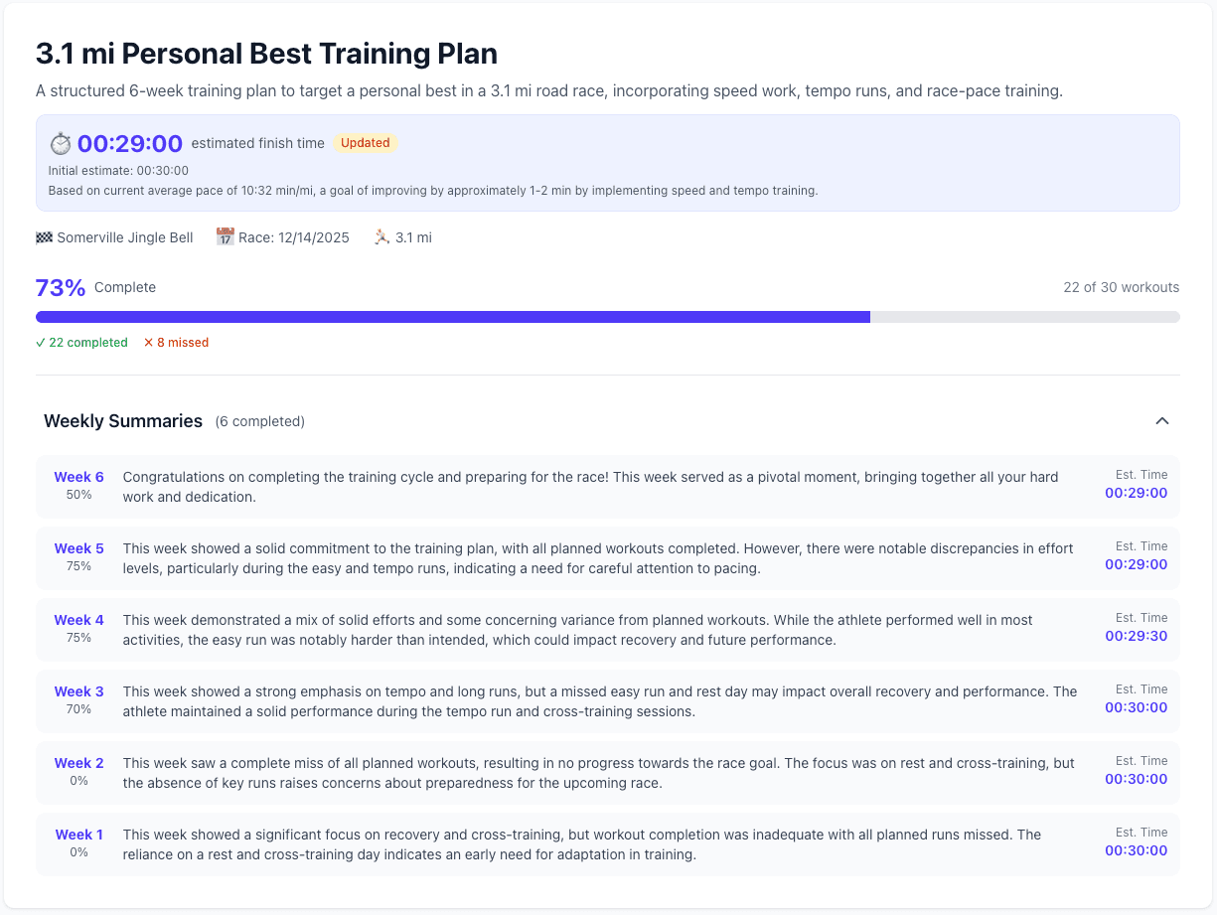This screenshot has height=915, width=1217.
Task: Click the 73% Complete indicator
Action: click(x=94, y=287)
